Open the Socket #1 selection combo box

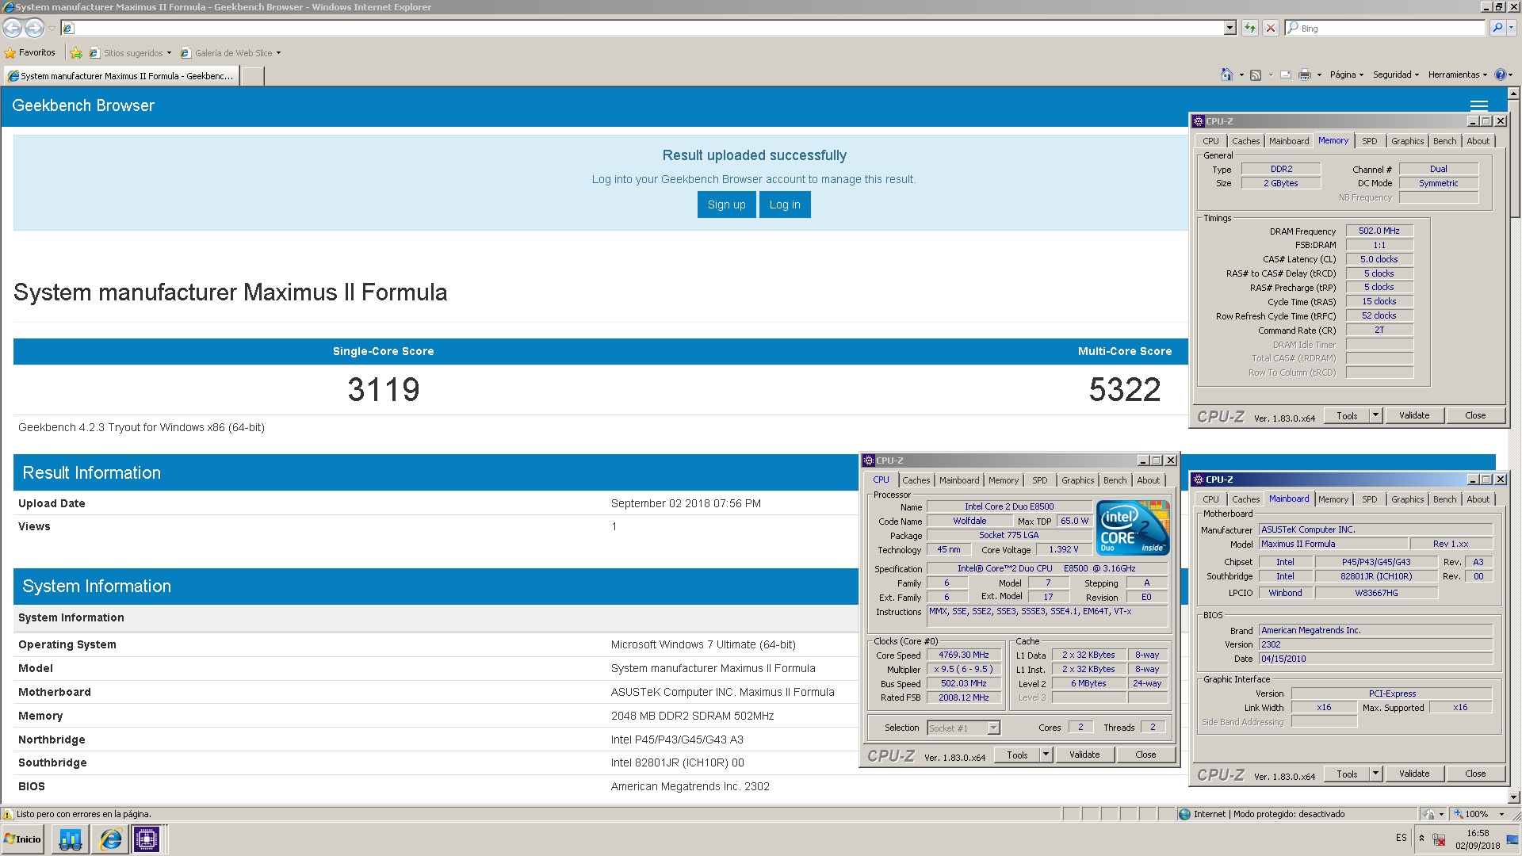[x=963, y=728]
